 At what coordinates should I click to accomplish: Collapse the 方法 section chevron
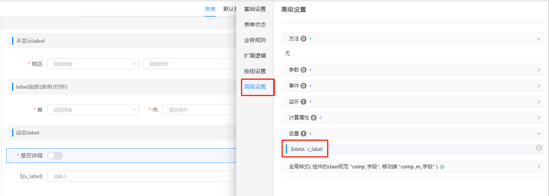539,39
